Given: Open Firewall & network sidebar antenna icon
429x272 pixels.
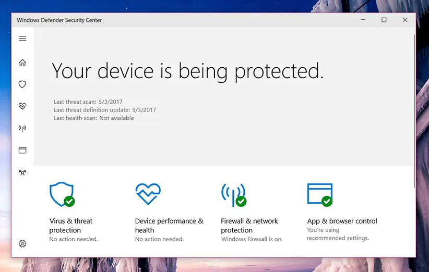Looking at the screenshot, I should 22,128.
